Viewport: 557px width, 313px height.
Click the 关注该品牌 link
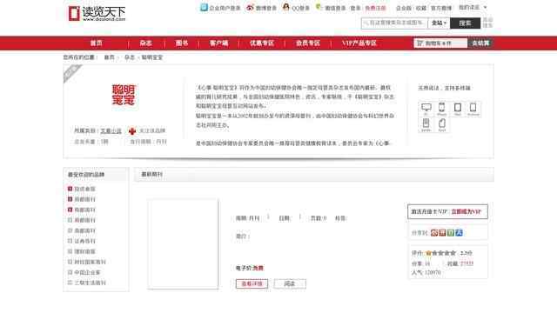tap(152, 130)
